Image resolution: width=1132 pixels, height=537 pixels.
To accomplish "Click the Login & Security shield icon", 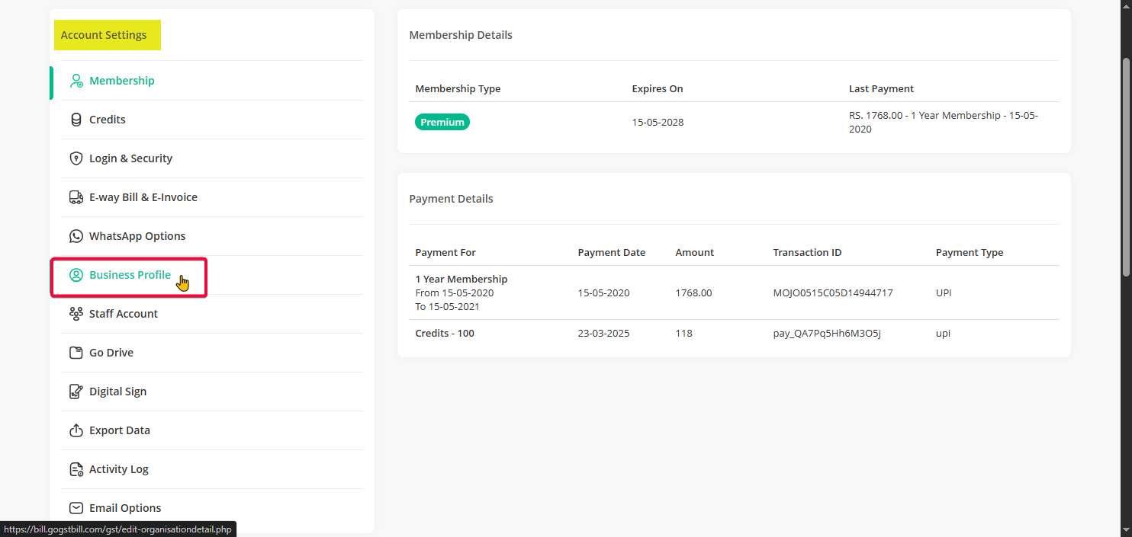I will pyautogui.click(x=76, y=158).
